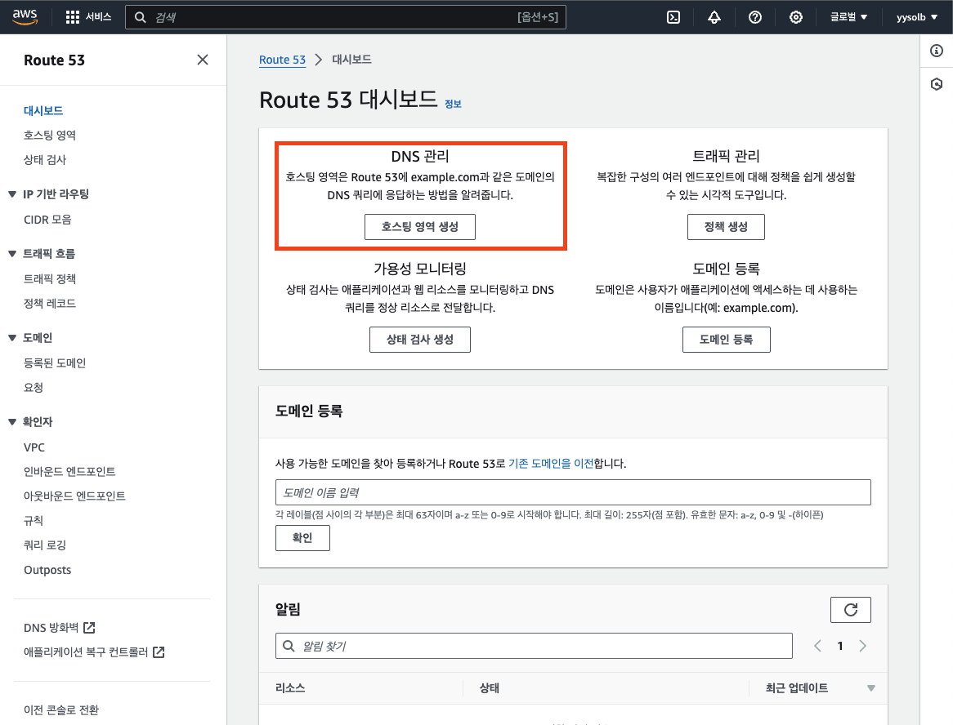Image resolution: width=953 pixels, height=725 pixels.
Task: Close the Route 53 side navigation
Action: [203, 60]
